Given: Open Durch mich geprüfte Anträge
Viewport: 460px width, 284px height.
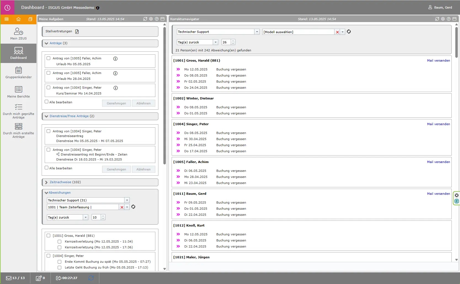Looking at the screenshot, I should click(18, 111).
